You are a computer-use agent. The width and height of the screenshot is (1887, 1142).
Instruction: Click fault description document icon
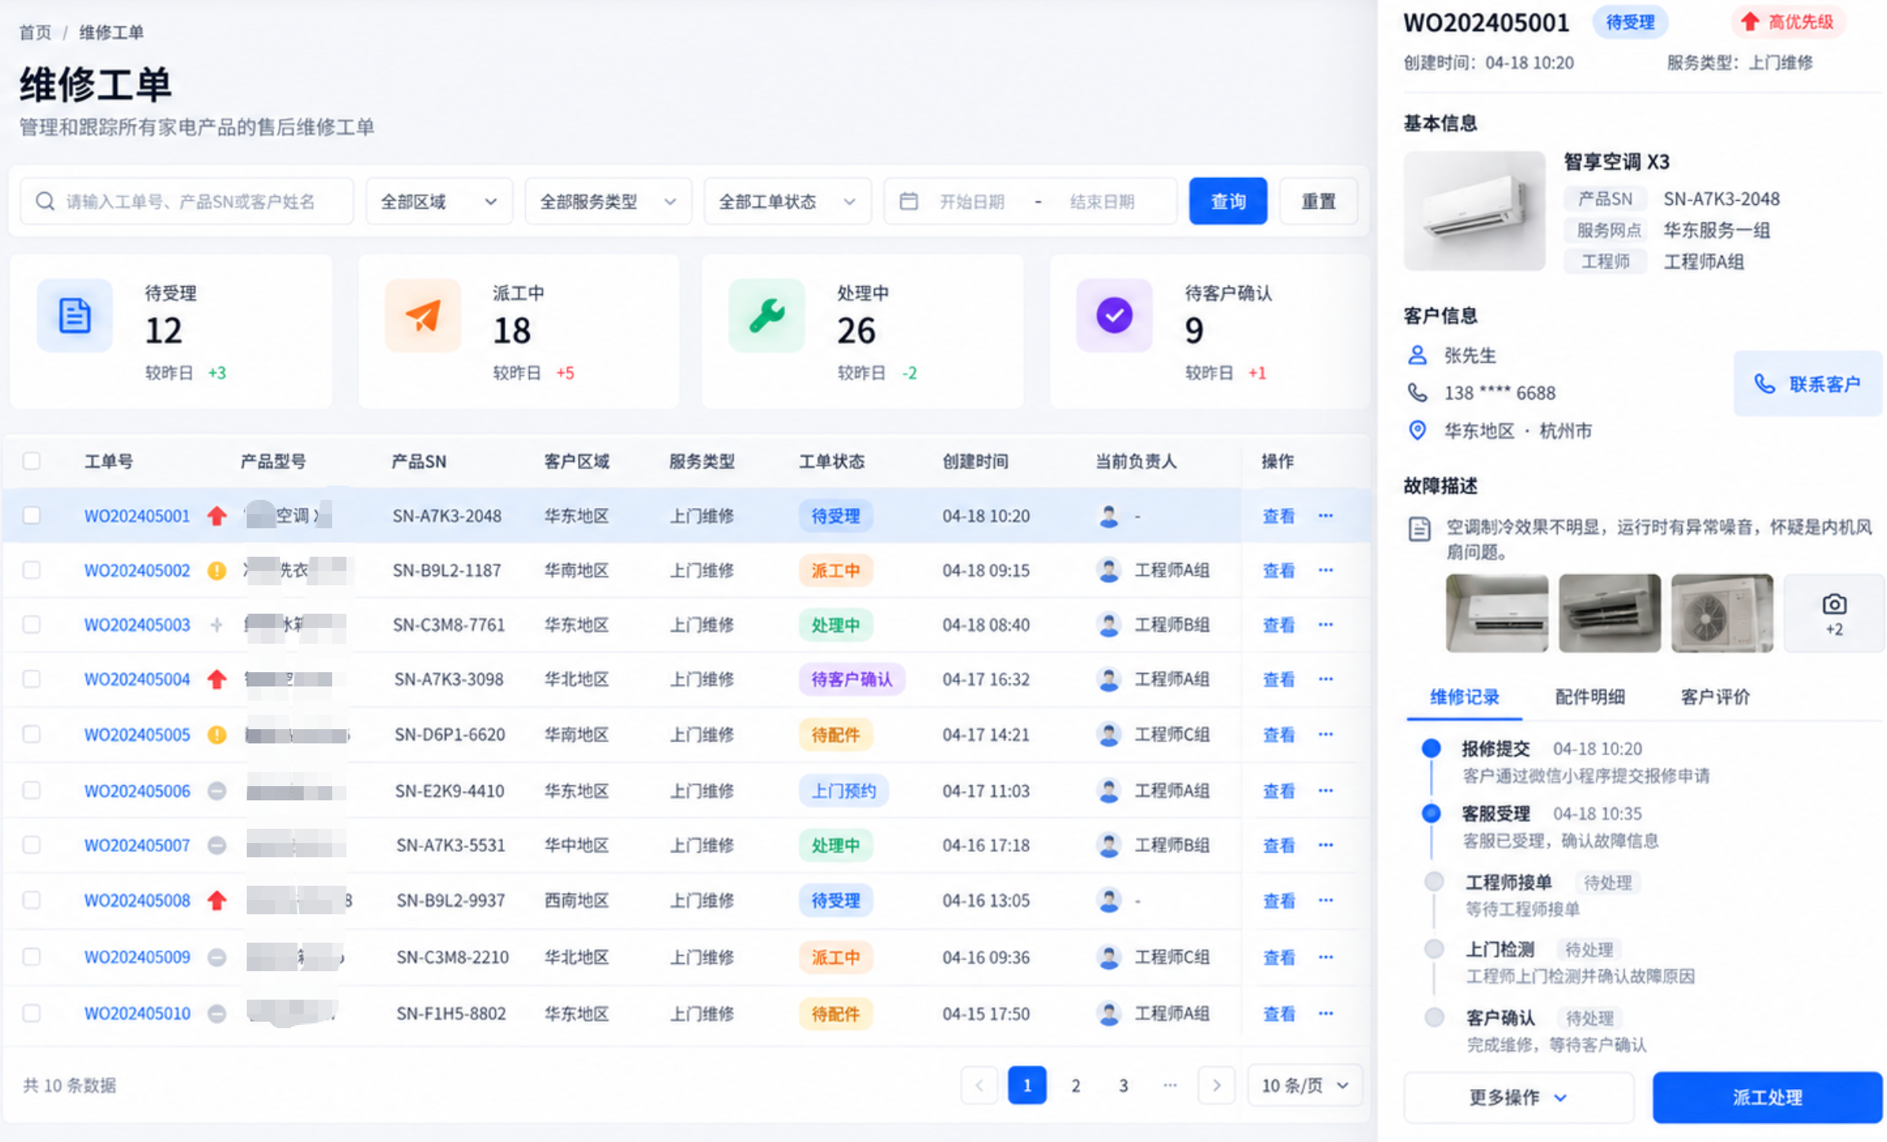tap(1420, 529)
